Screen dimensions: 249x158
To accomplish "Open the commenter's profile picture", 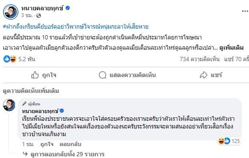I will [x=9, y=105].
